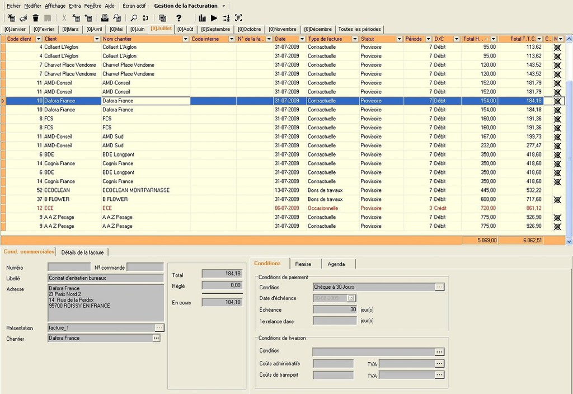Open the Écran actif screen selector dropdown
The width and height of the screenshot is (573, 394).
pyautogui.click(x=224, y=6)
